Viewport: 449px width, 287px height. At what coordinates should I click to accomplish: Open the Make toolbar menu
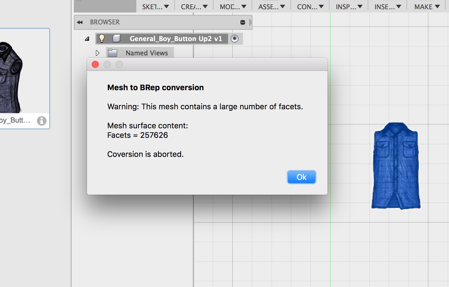(427, 7)
